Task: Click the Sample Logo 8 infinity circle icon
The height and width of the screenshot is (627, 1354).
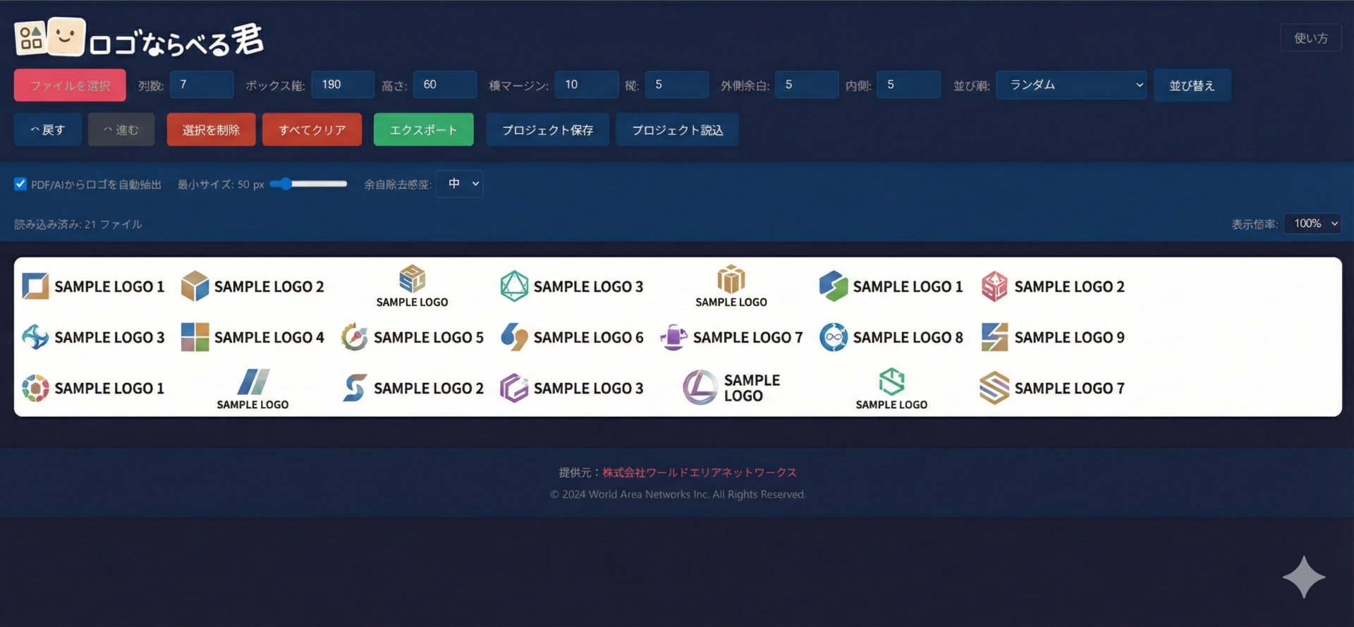Action: coord(834,337)
